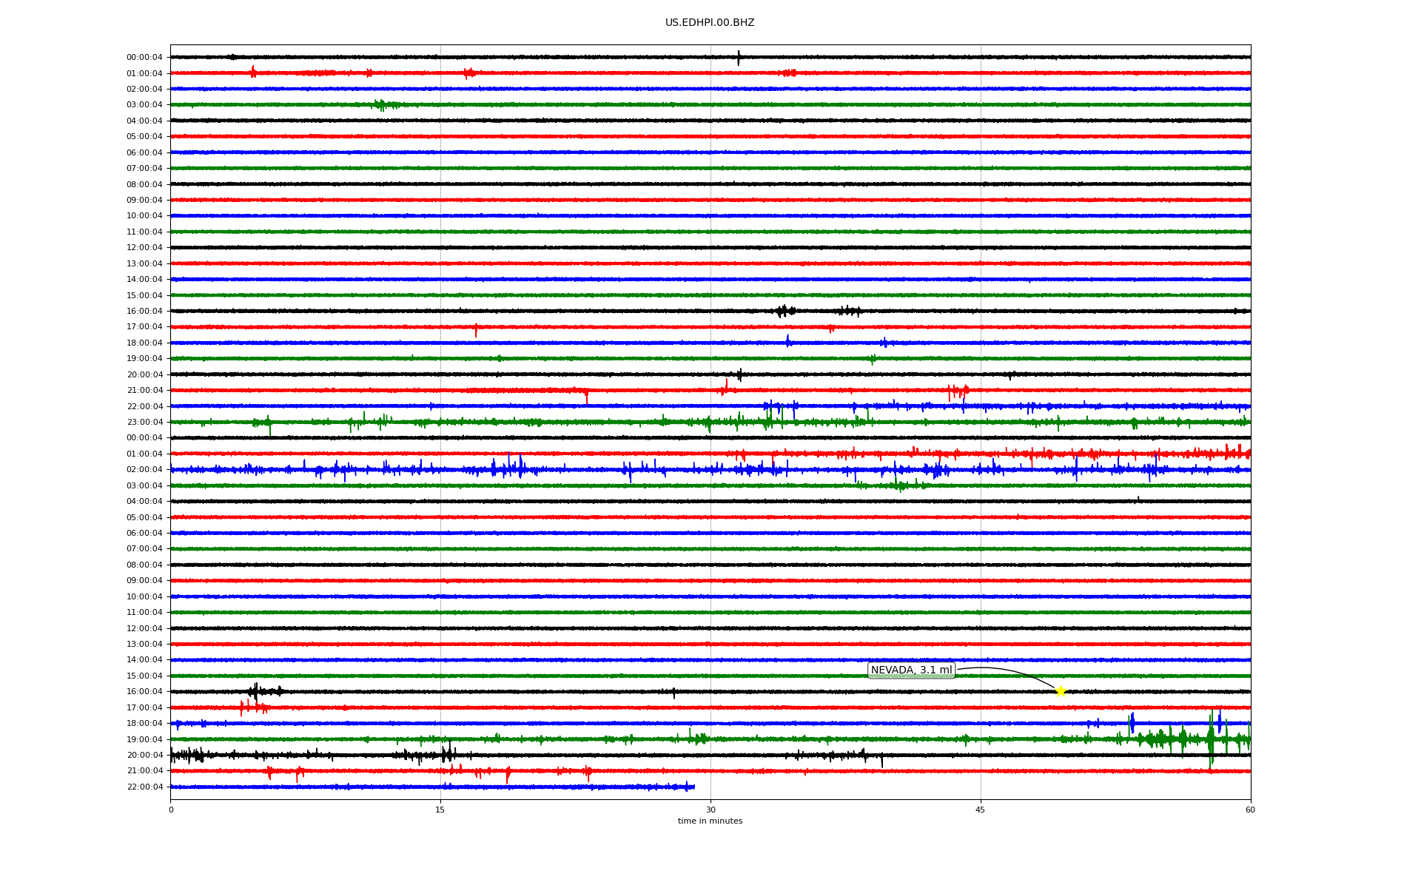Click the bottom-most 22:00:04 row label
1421x888 pixels.
144,787
